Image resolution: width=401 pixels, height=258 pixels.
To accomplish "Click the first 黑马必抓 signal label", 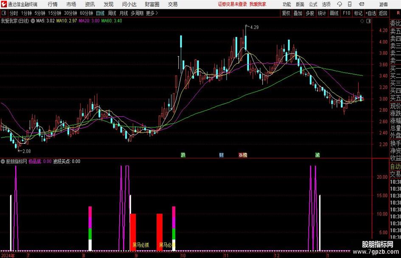I will [140, 245].
